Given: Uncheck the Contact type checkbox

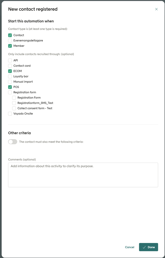Looking at the screenshot, I should click(10, 35).
